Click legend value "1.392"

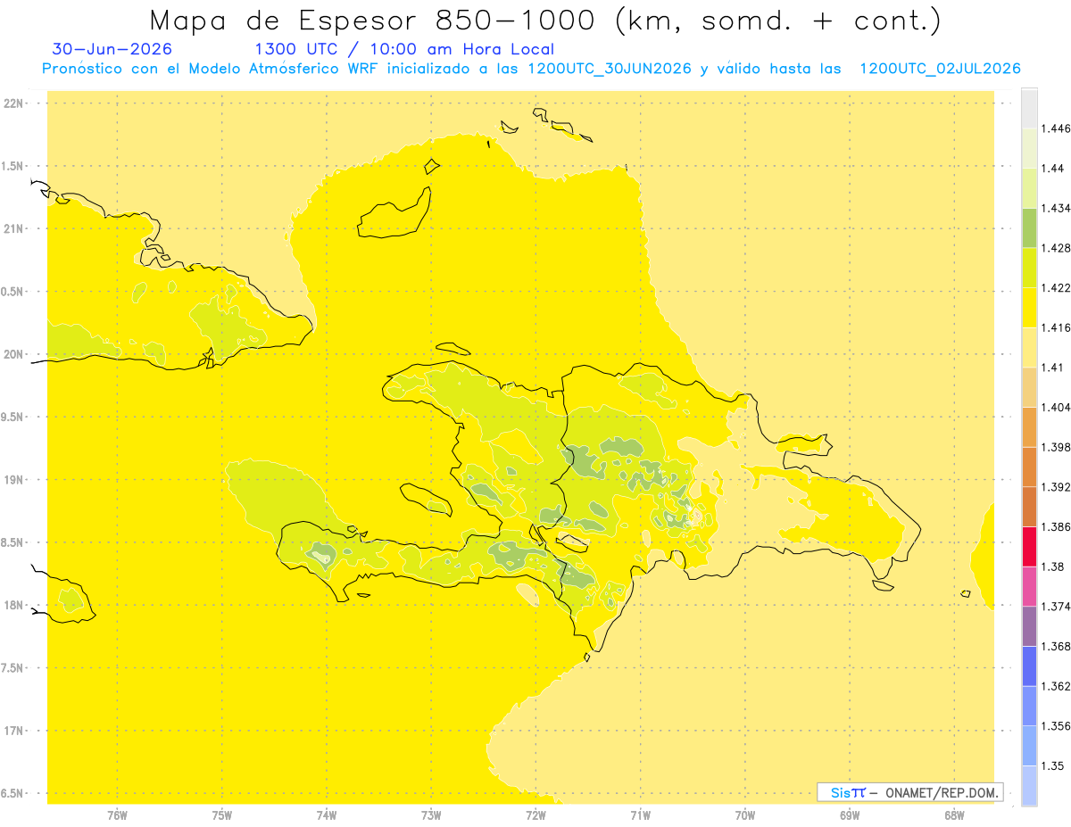tap(1055, 487)
